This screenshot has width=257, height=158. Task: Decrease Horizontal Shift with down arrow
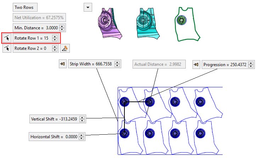81,138
